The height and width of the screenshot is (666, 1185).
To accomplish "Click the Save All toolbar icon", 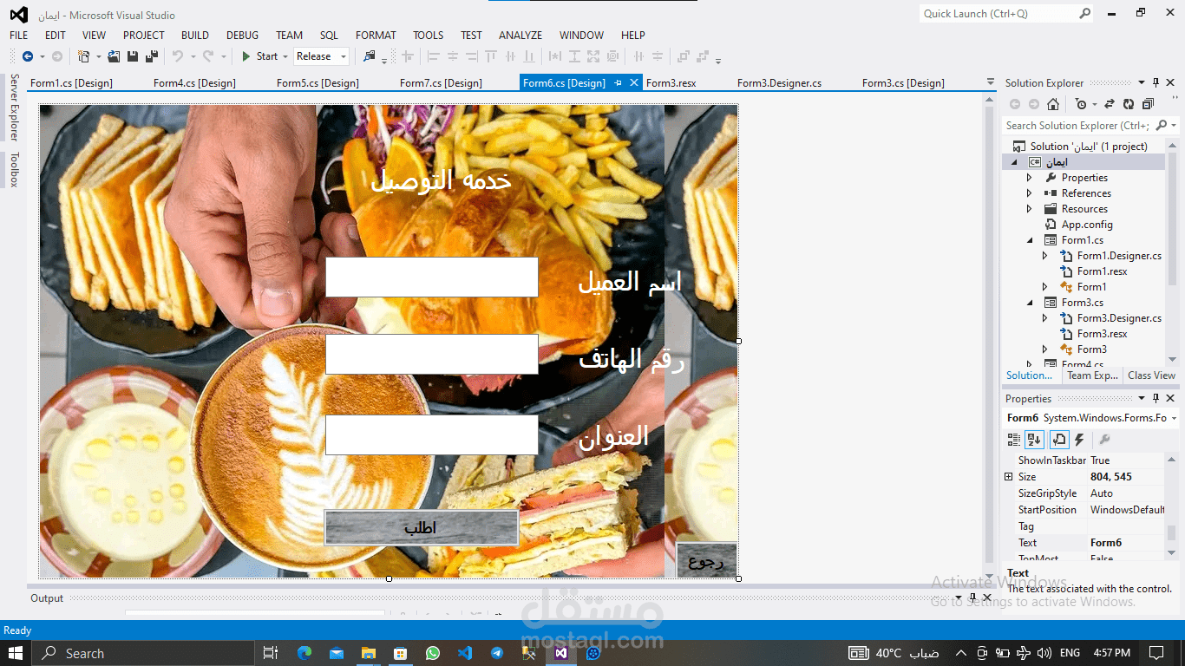I will point(152,56).
